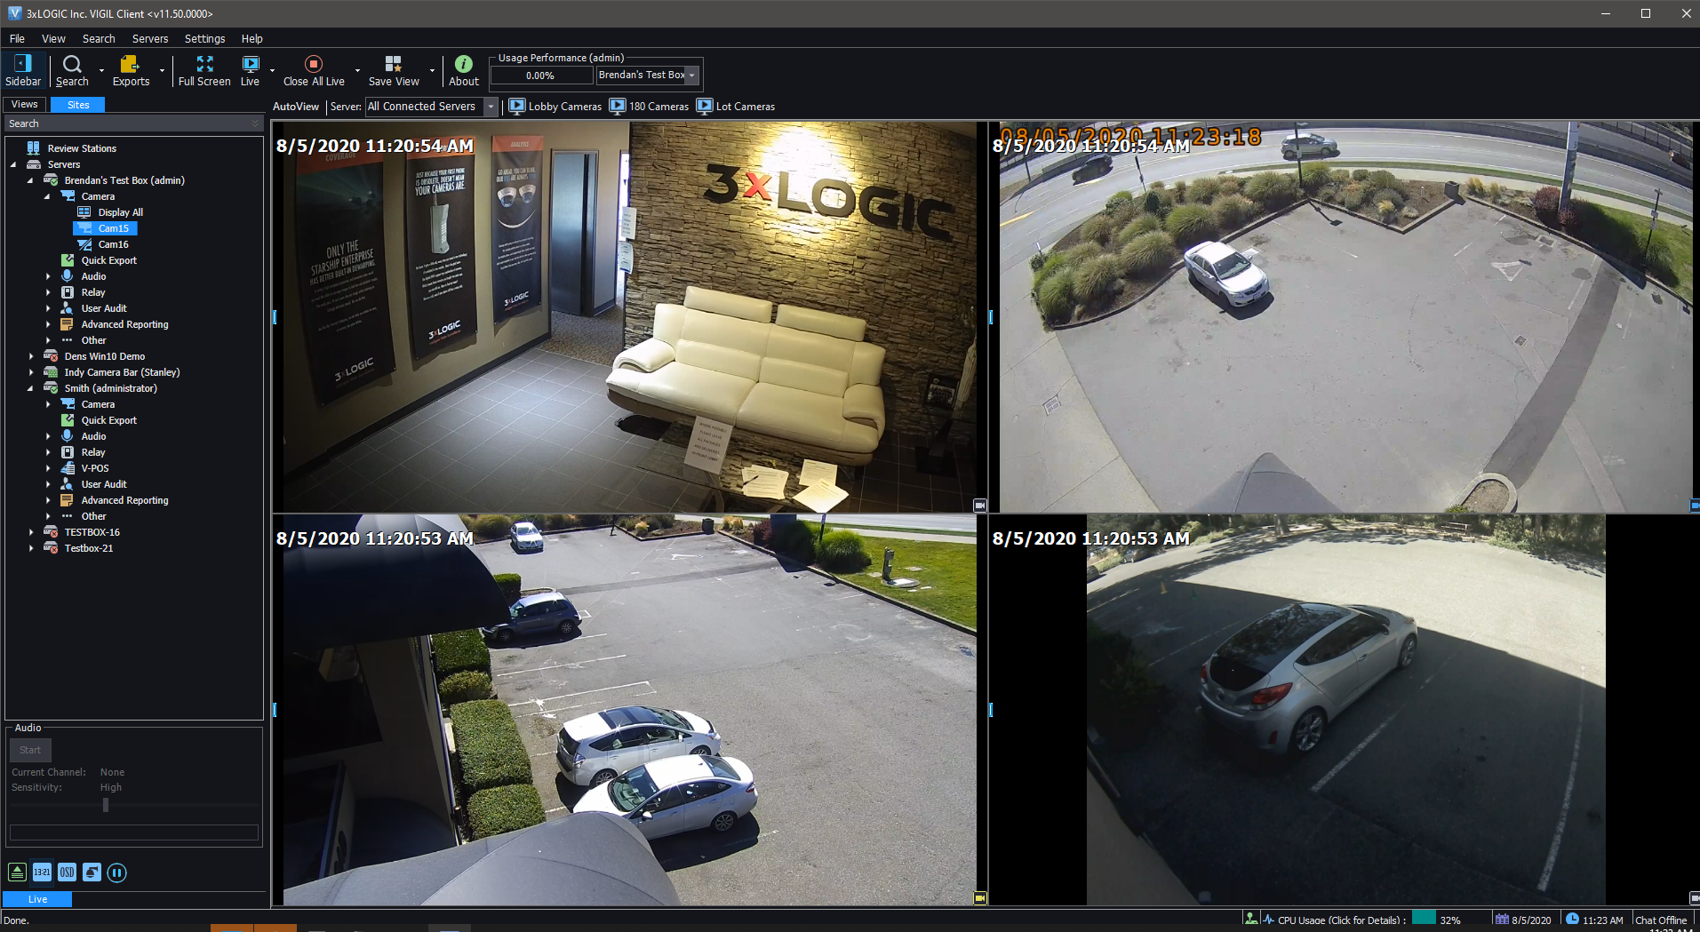Open the Settings menu
The width and height of the screenshot is (1700, 932).
(x=204, y=38)
